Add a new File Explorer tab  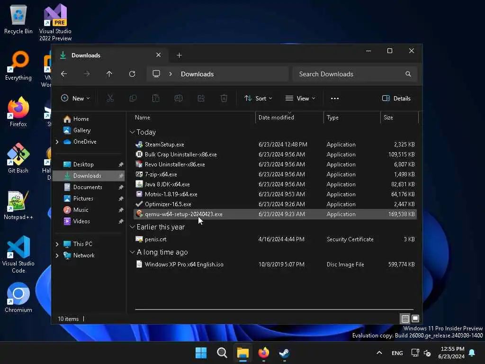coord(179,55)
